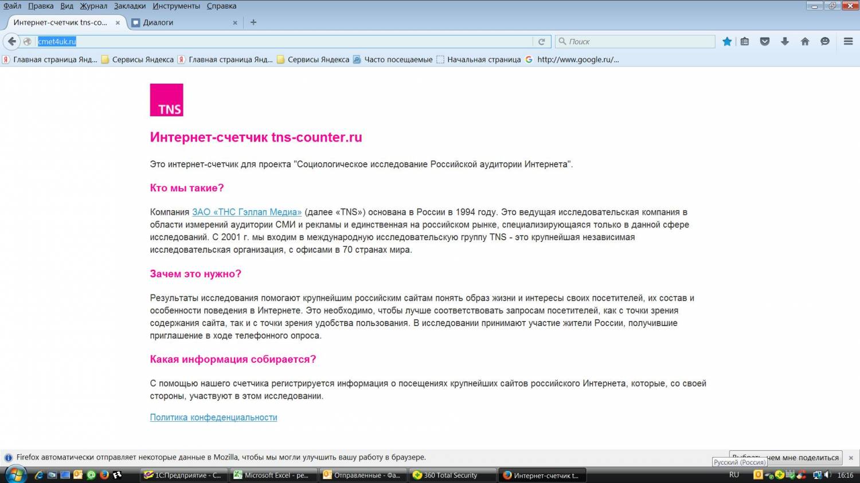This screenshot has width=860, height=483.
Task: Open the Начальная страница bookmark
Action: 479,60
